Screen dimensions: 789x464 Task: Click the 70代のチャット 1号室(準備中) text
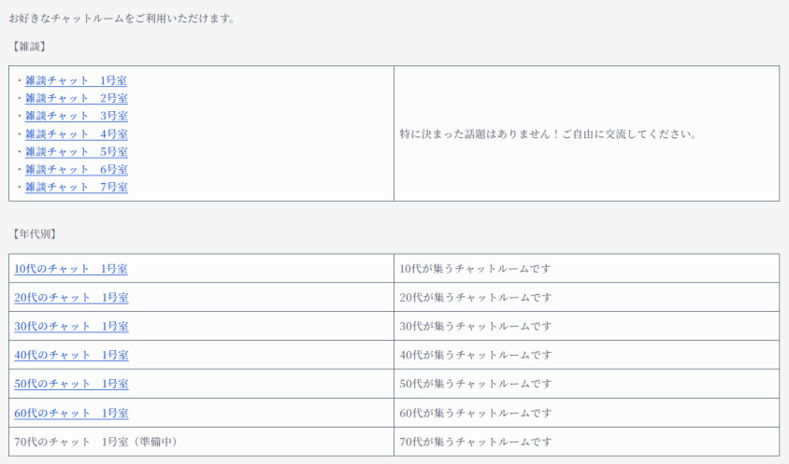tap(96, 442)
